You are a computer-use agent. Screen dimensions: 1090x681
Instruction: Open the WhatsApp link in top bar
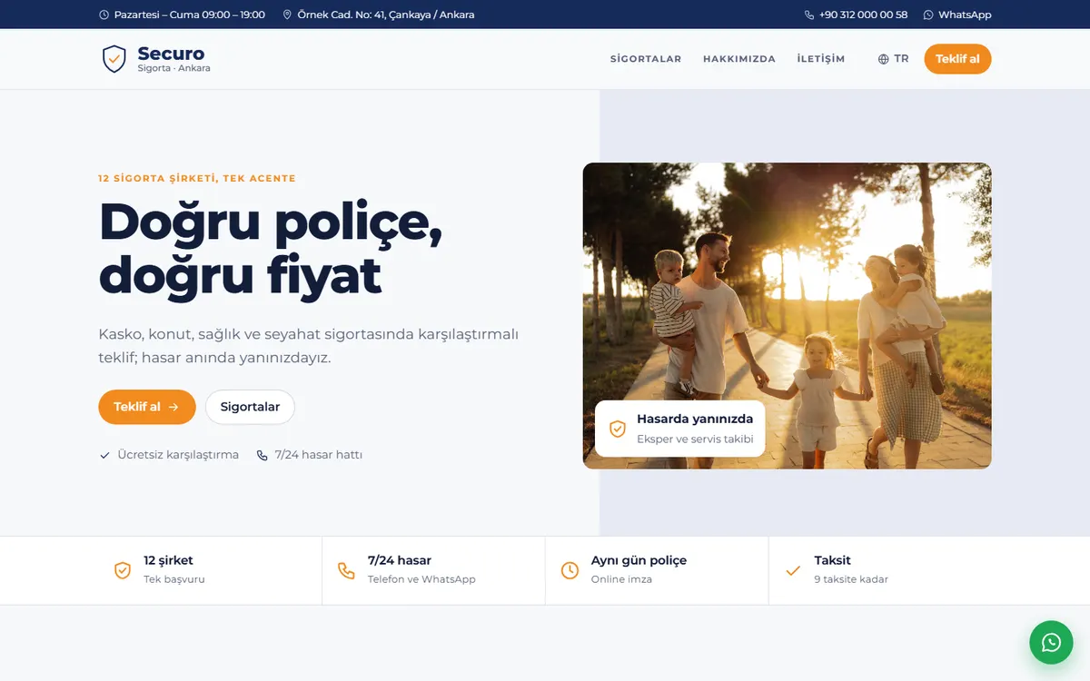pyautogui.click(x=957, y=15)
